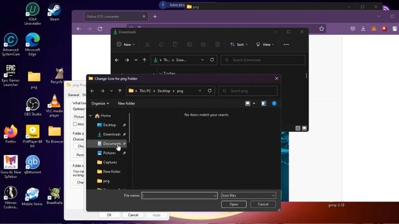Screen dimensions: 399x224
Task: Open IObit Uninstaller desktop shortcut
Action: point(32,14)
